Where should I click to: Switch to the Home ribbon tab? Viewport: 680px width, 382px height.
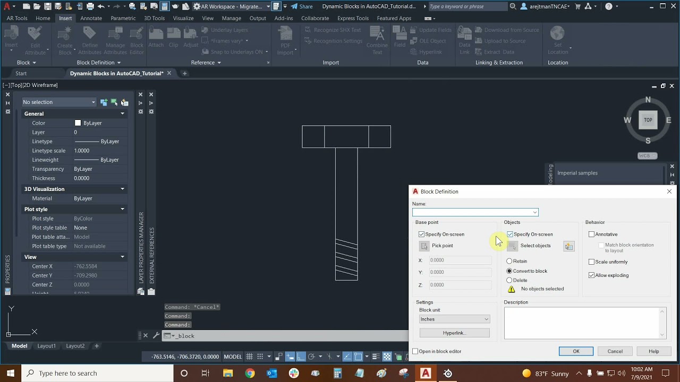[x=43, y=18]
